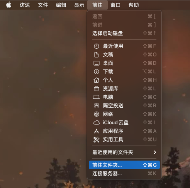Click the laptop icon for 电脑
The width and height of the screenshot is (190, 188).
point(97,97)
